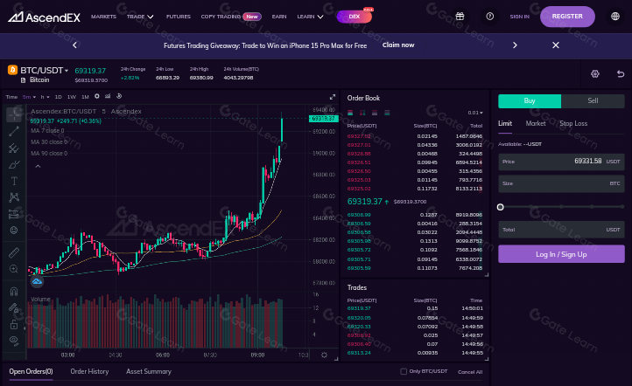
Task: Toggle stay in drawing mode
Action: click(x=14, y=307)
